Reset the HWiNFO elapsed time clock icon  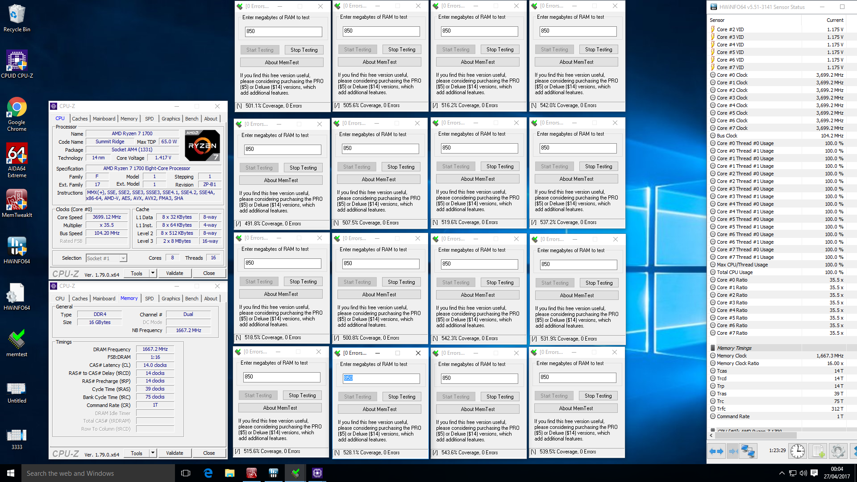798,451
